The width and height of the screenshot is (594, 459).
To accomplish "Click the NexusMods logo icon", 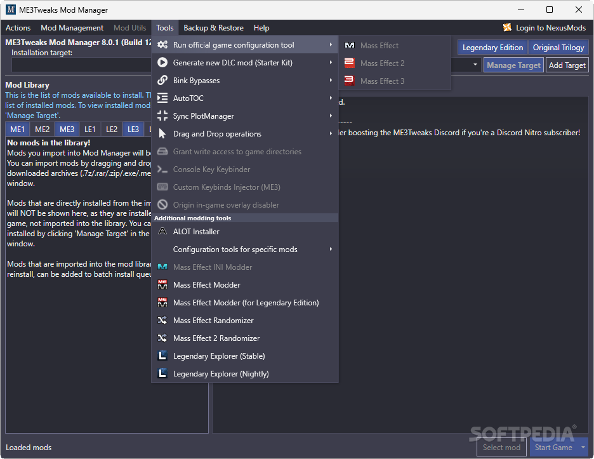I will pos(507,28).
